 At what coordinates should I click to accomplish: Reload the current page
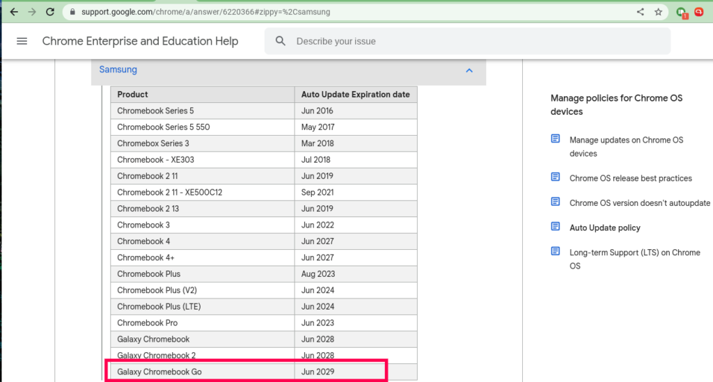click(50, 12)
